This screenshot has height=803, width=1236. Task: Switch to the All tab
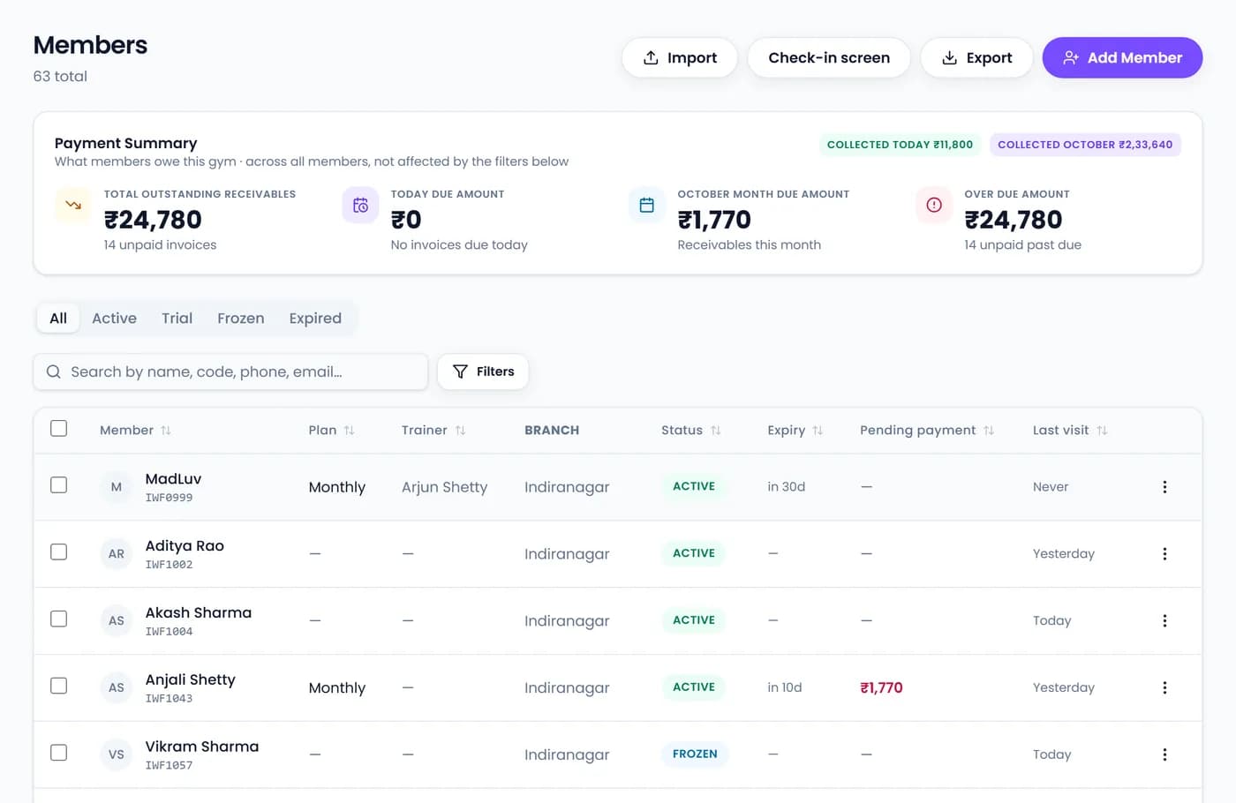pos(58,319)
